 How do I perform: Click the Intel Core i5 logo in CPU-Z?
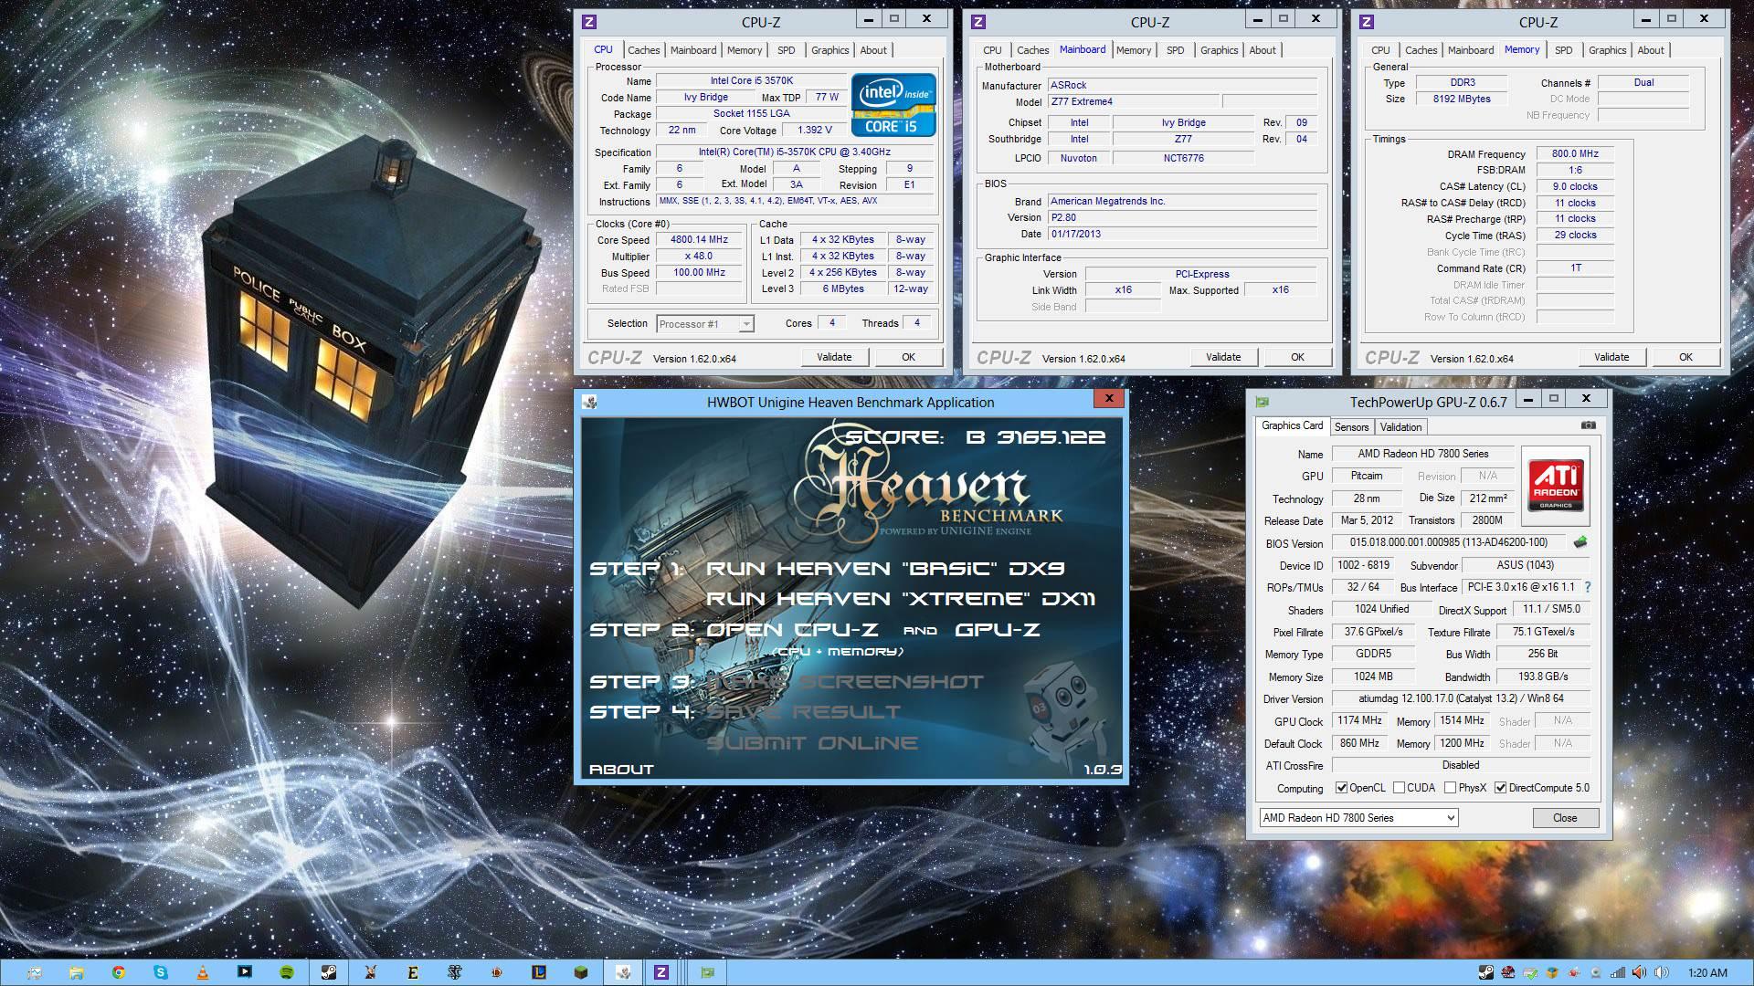click(x=893, y=105)
